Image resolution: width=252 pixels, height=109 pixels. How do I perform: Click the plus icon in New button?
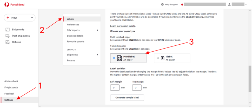coord(8,18)
